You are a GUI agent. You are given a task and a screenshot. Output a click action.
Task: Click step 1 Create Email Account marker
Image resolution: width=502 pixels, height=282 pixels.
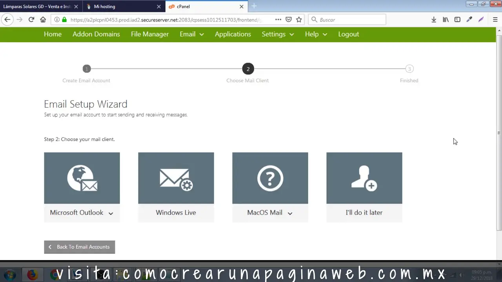pos(87,69)
